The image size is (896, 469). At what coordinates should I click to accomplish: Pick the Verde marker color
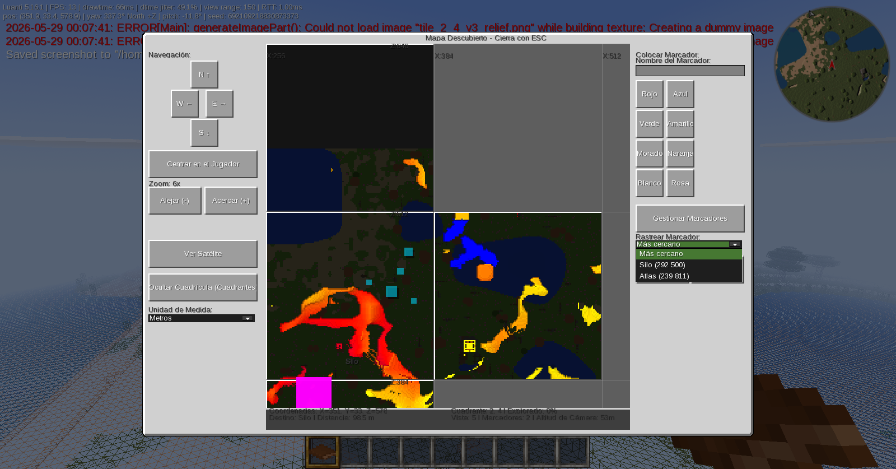(x=650, y=124)
